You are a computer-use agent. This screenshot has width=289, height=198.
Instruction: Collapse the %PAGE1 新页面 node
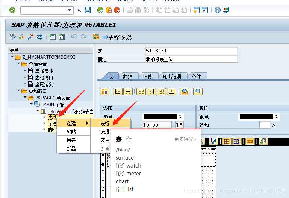pyautogui.click(x=25, y=97)
